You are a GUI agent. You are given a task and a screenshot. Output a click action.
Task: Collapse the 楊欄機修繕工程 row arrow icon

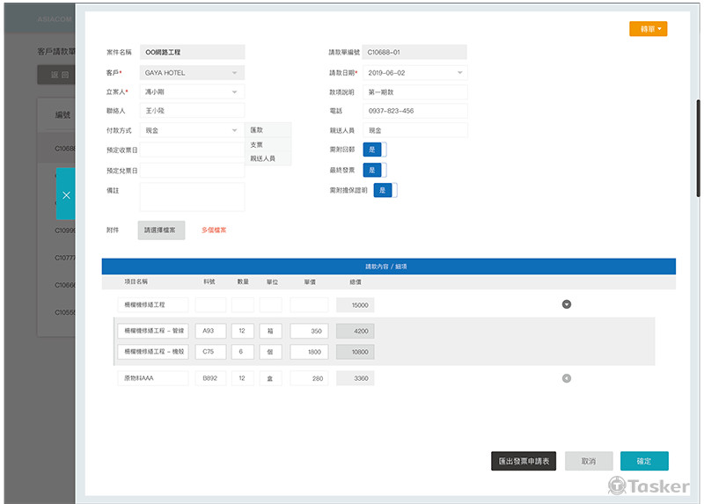coord(567,304)
